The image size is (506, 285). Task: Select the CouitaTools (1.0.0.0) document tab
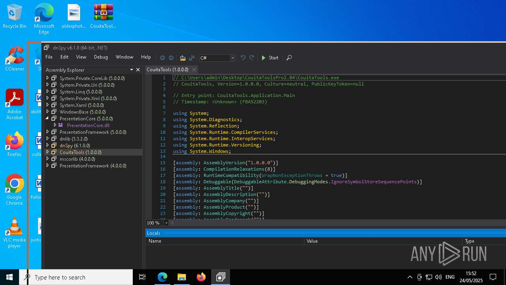pyautogui.click(x=168, y=70)
